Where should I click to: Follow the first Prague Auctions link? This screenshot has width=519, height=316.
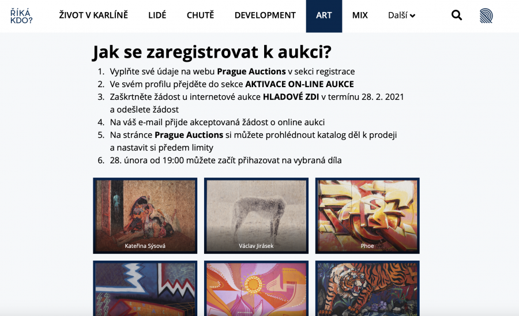pos(251,72)
